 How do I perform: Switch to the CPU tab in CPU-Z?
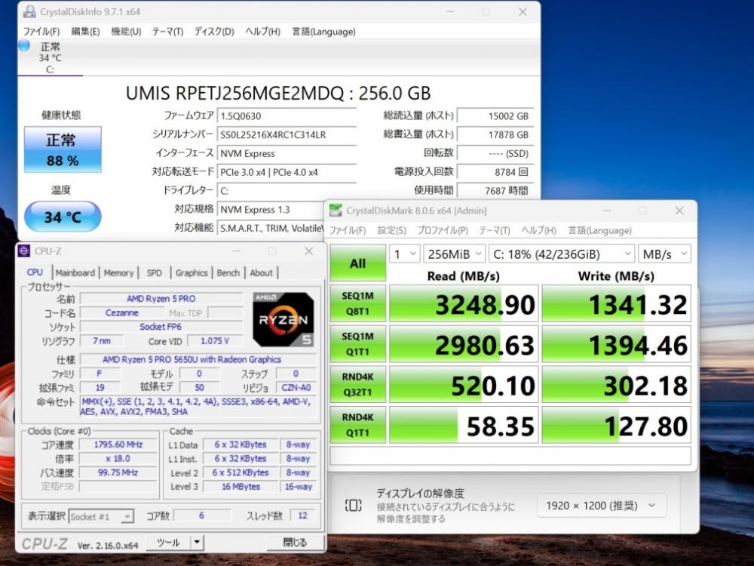pos(35,272)
